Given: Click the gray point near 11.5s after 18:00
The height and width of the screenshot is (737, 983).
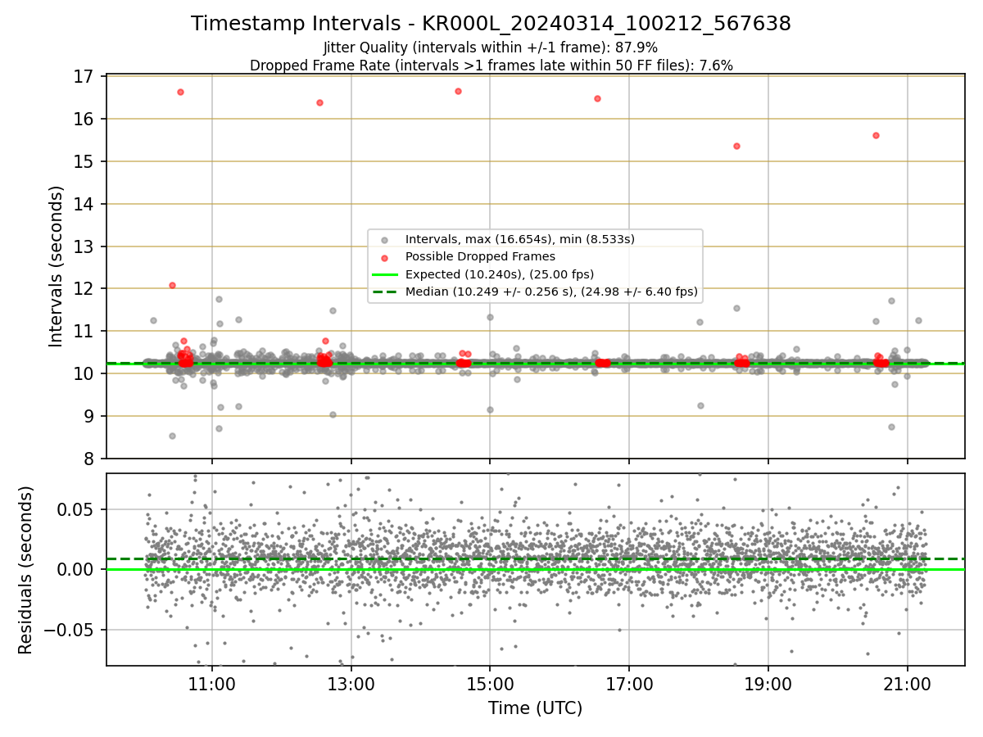Looking at the screenshot, I should pos(736,308).
